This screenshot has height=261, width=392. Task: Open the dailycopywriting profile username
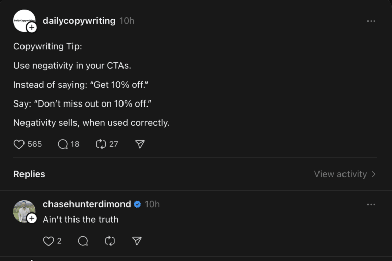79,21
